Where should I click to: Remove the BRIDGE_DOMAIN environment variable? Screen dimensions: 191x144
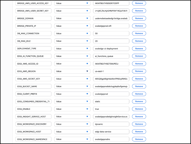(x=139, y=18)
